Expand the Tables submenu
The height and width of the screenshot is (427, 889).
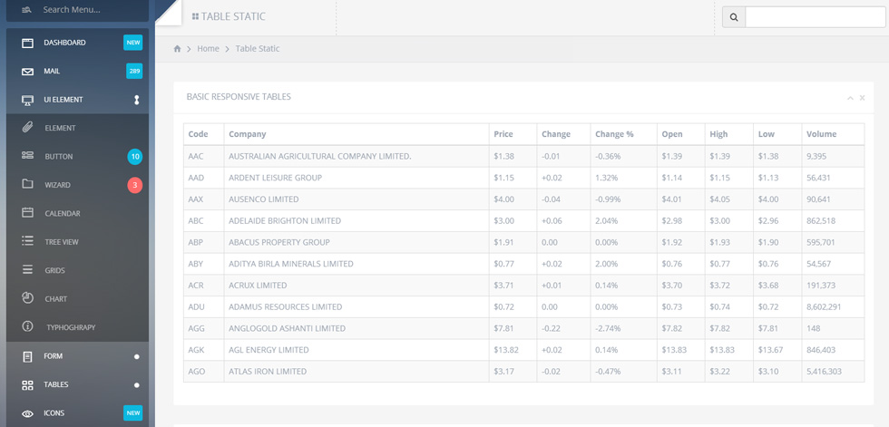coord(137,385)
